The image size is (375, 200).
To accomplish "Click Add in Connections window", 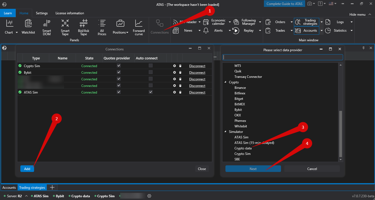I will click(x=27, y=169).
